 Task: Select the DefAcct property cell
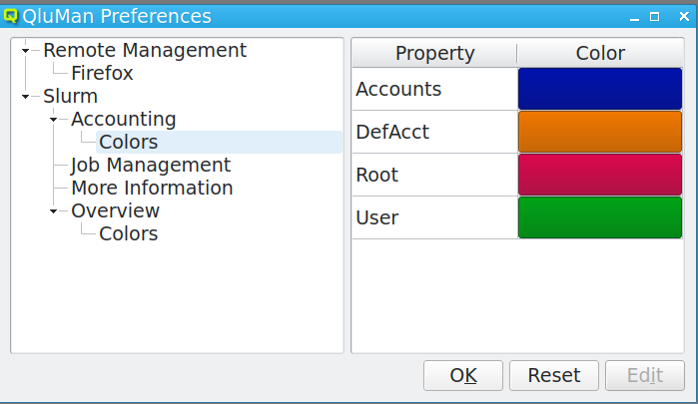click(x=435, y=132)
